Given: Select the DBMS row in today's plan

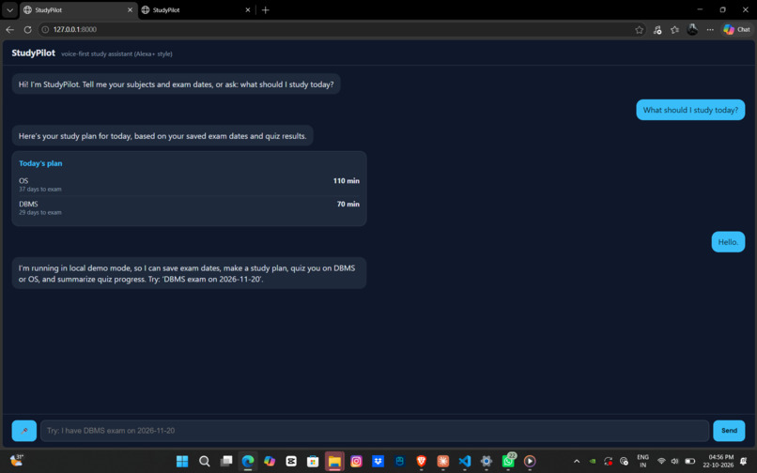Looking at the screenshot, I should (x=190, y=207).
